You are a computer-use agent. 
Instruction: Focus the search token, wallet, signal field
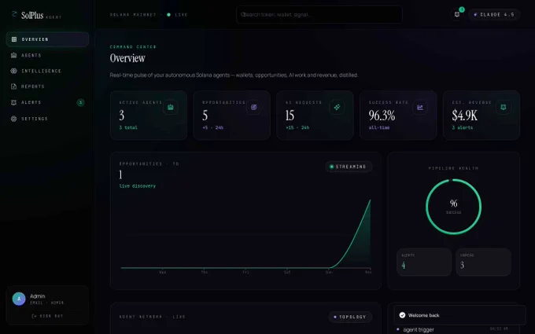pyautogui.click(x=319, y=15)
